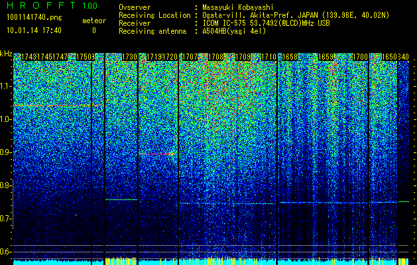The width and height of the screenshot is (417, 265).
Task: Click the 1700 time marker
Action: pos(360,57)
